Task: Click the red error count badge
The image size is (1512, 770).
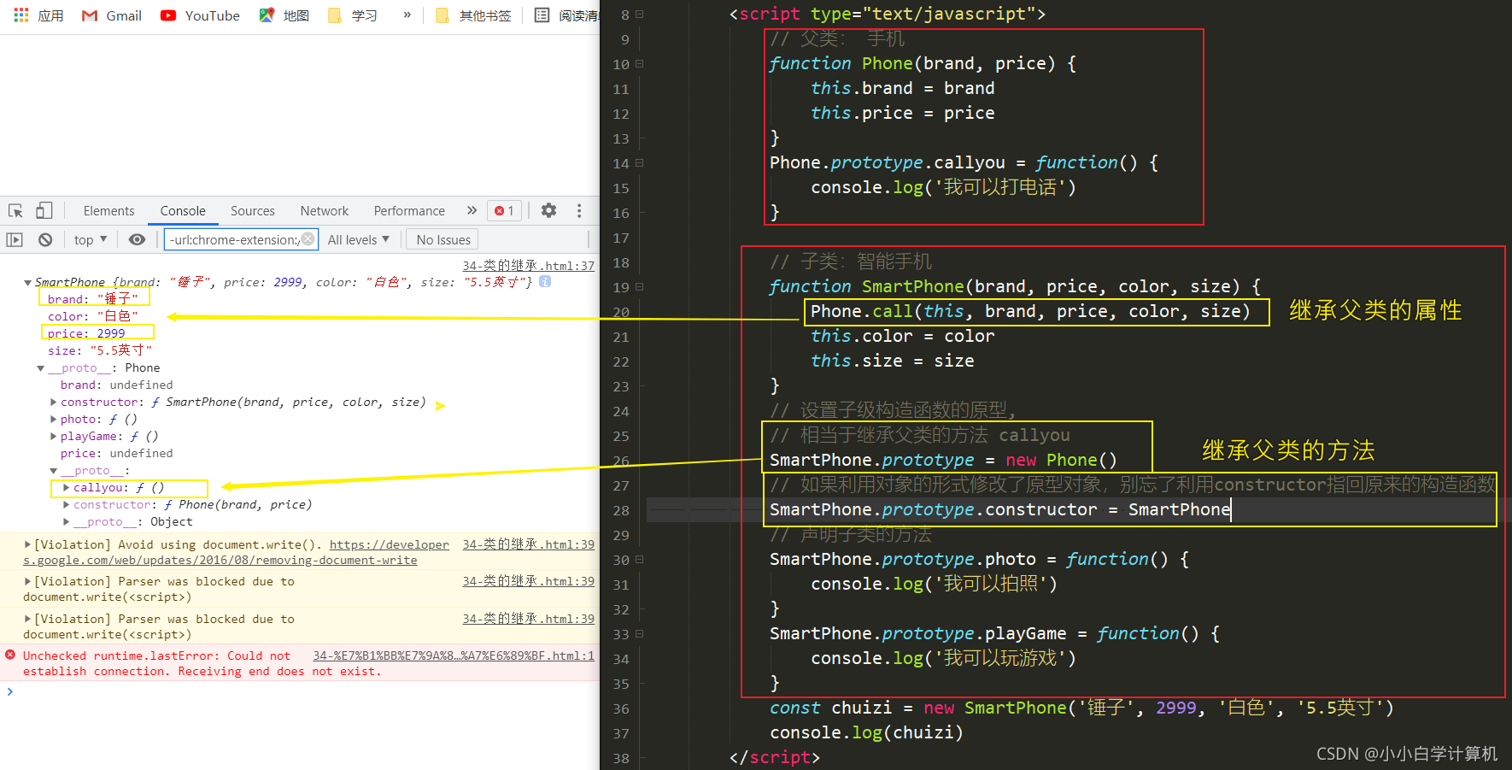Action: pyautogui.click(x=504, y=210)
